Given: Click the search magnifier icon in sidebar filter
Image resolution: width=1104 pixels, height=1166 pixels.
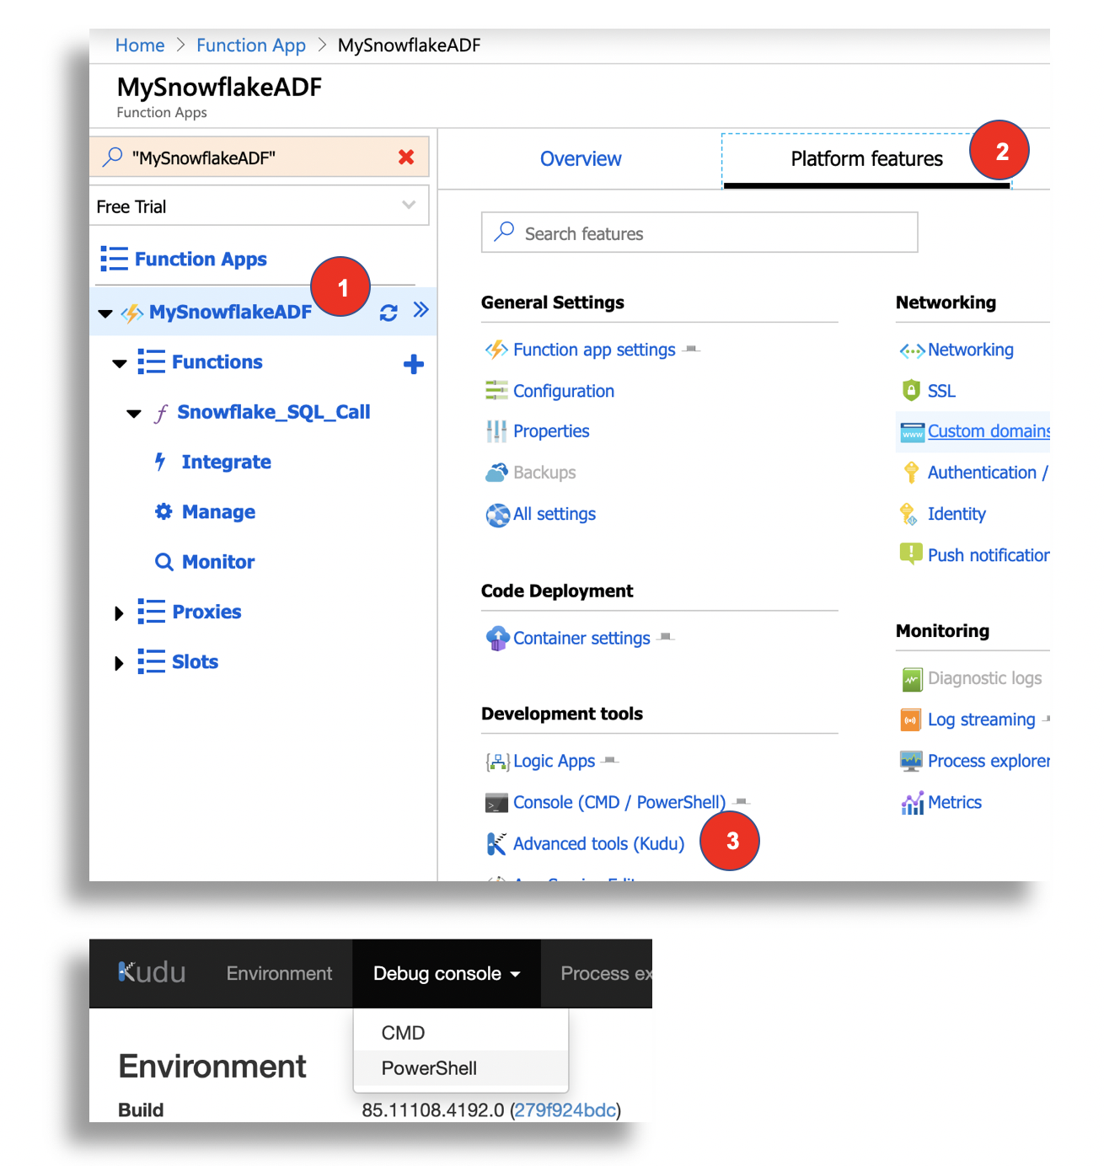Looking at the screenshot, I should [x=112, y=158].
